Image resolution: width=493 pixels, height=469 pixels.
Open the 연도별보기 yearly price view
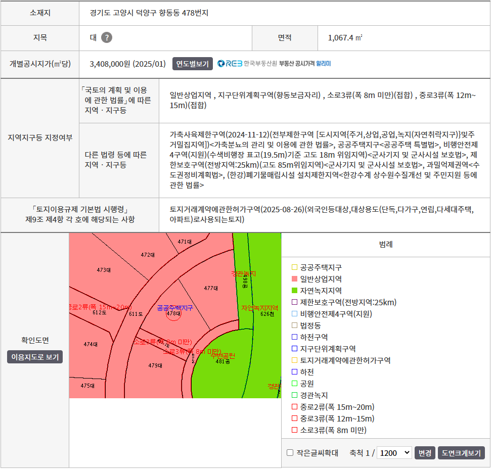pos(193,64)
